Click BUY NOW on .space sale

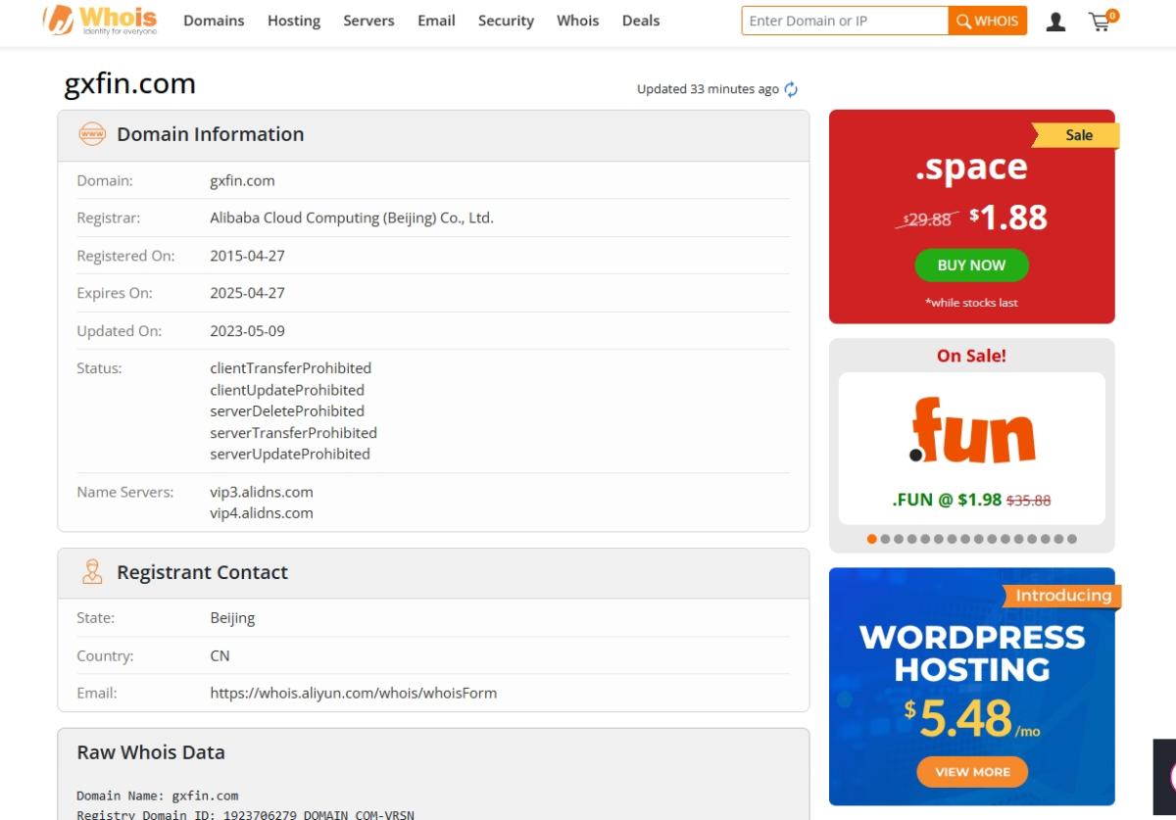pos(971,265)
